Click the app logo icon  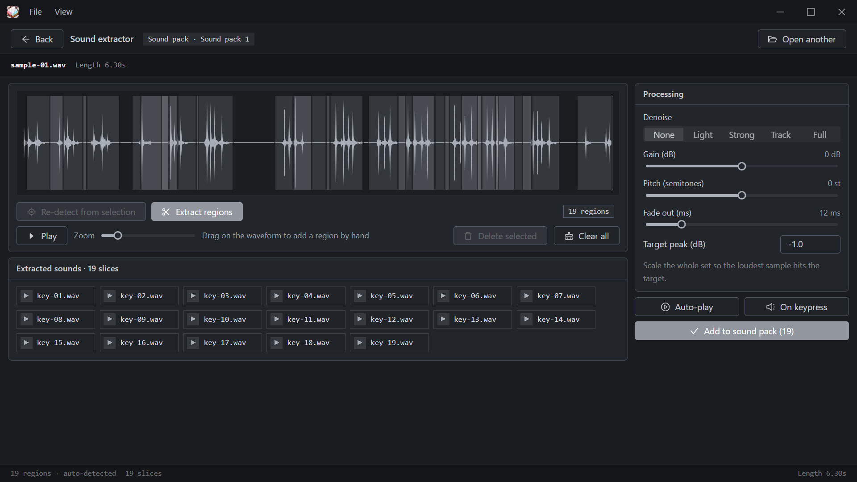click(13, 12)
